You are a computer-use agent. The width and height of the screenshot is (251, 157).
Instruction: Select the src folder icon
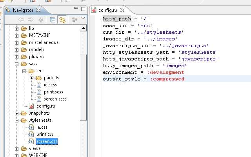click(31, 71)
